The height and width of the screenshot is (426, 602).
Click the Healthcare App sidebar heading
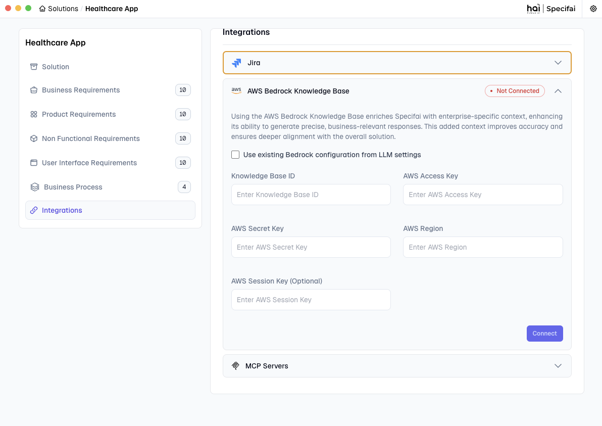pyautogui.click(x=55, y=42)
